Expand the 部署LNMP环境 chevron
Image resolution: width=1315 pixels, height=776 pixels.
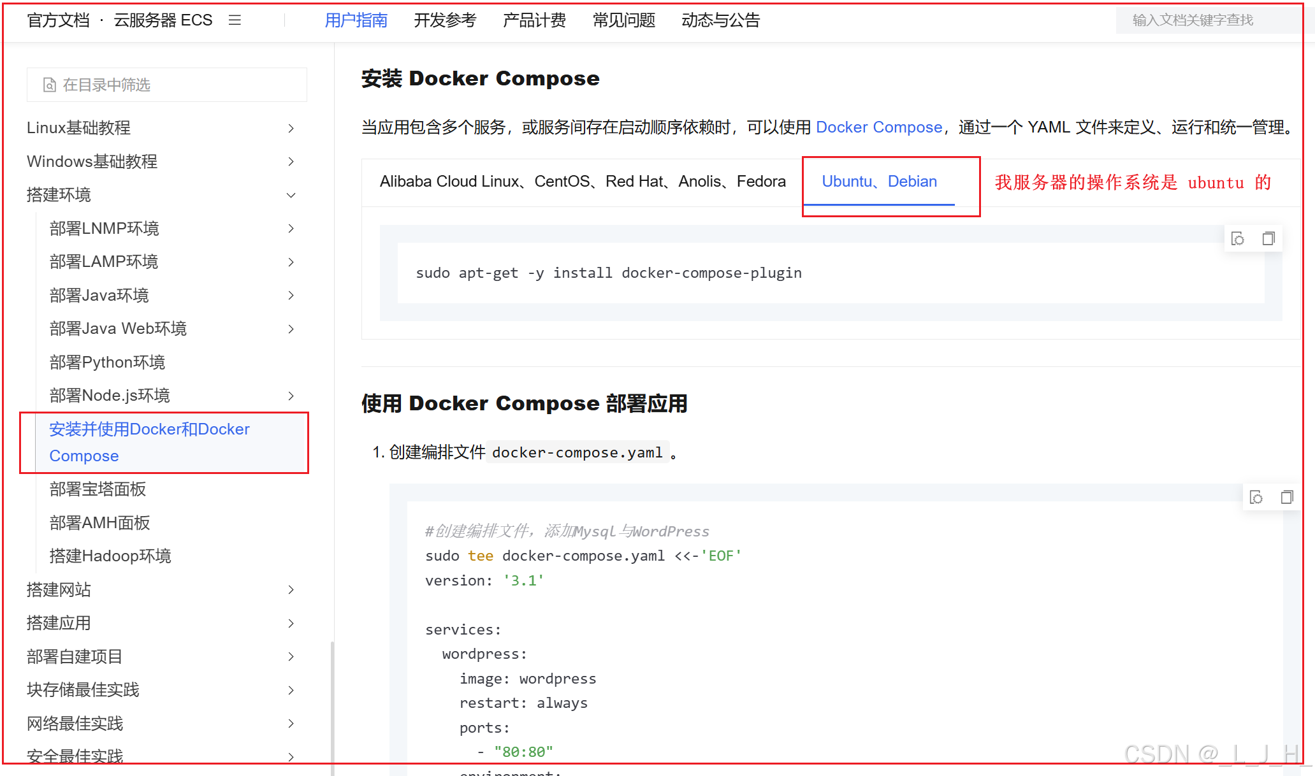(x=291, y=229)
